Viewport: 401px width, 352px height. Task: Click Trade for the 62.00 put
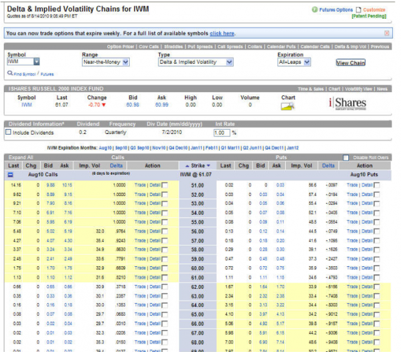352,287
